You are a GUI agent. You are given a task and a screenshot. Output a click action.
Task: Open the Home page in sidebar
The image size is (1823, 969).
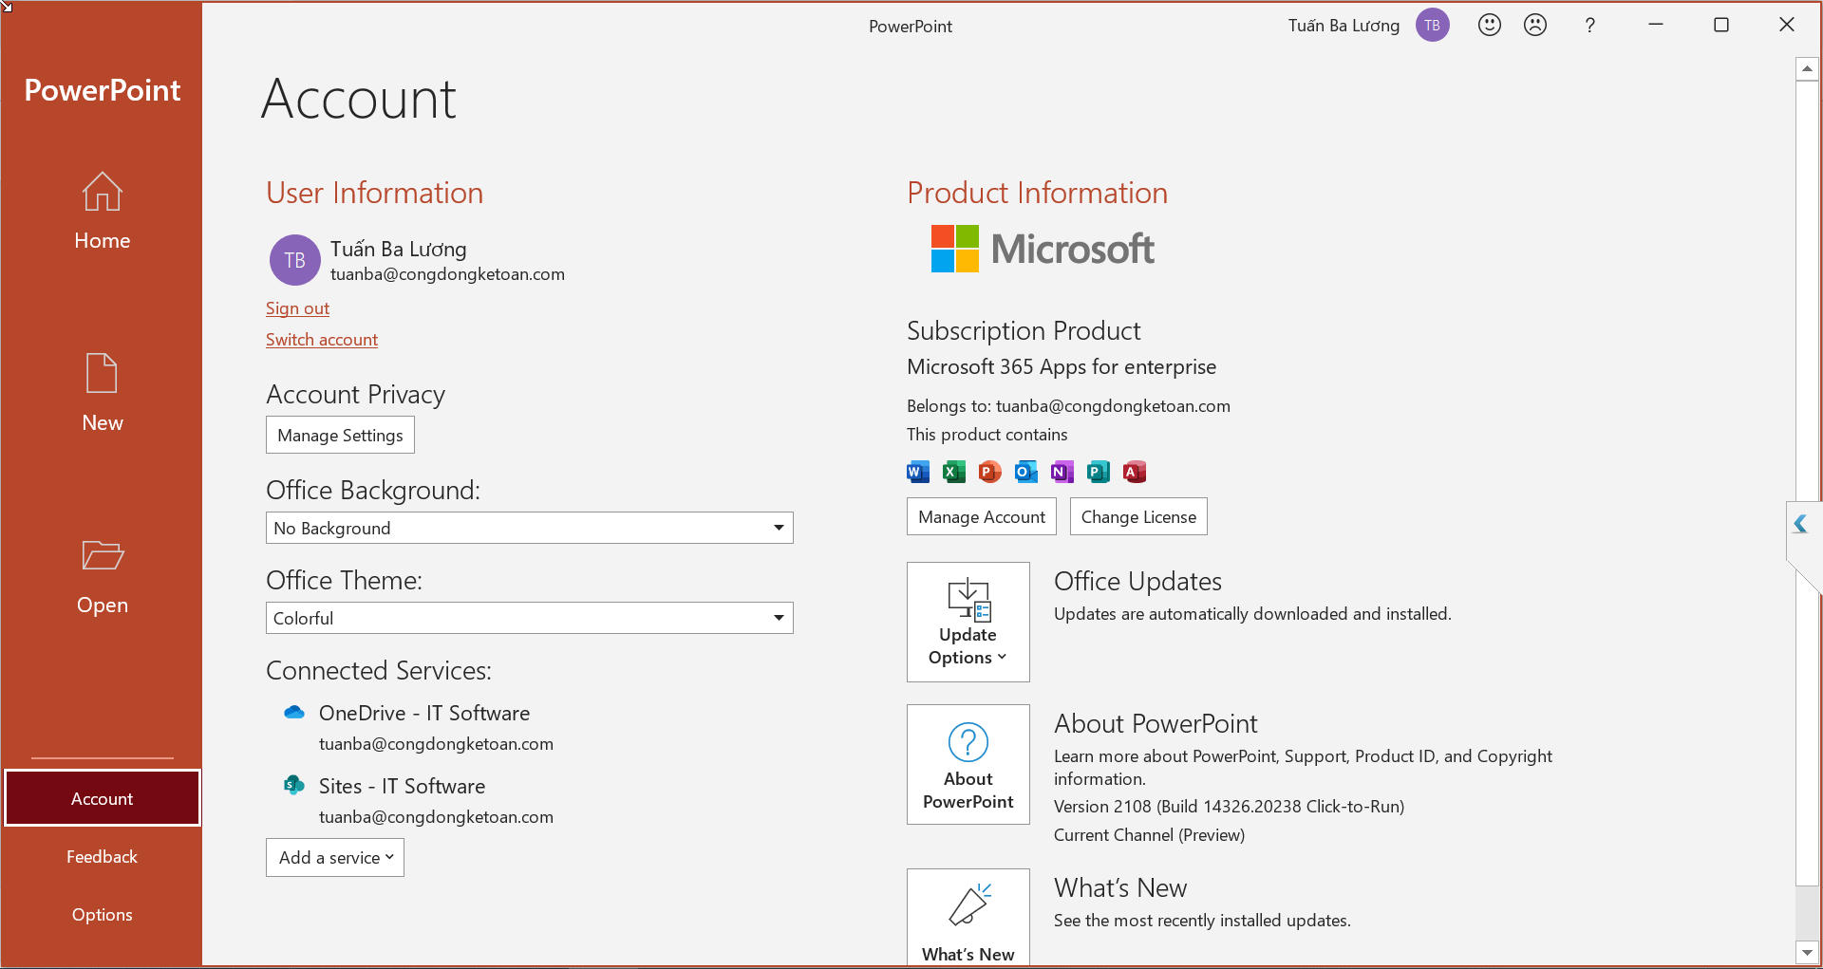point(102,211)
